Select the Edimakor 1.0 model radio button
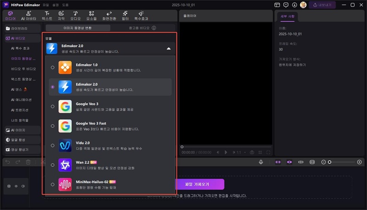 click(53, 67)
